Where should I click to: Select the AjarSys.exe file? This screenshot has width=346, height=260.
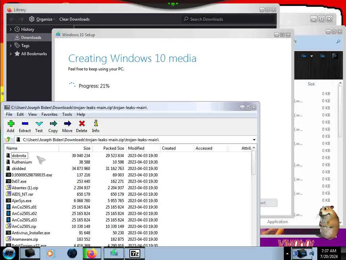click(22, 200)
